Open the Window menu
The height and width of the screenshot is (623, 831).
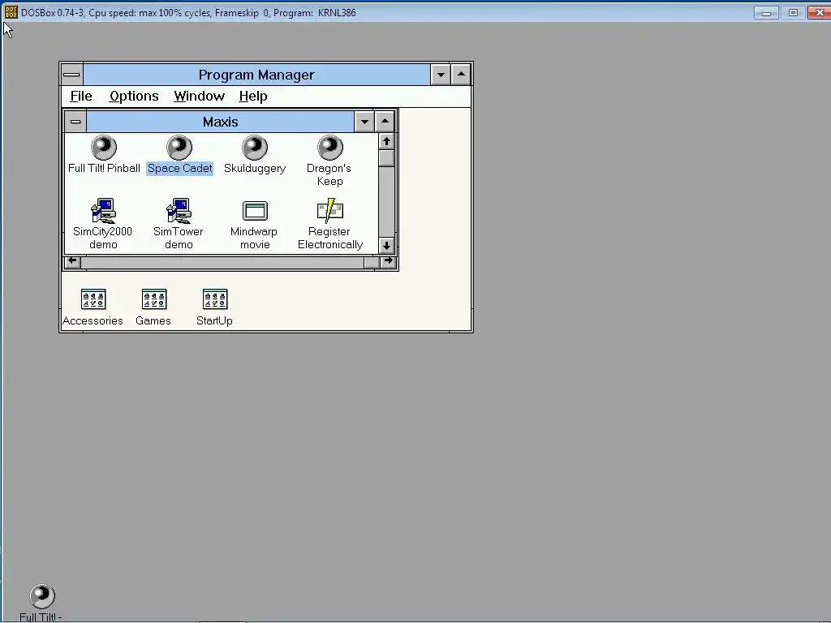click(200, 97)
